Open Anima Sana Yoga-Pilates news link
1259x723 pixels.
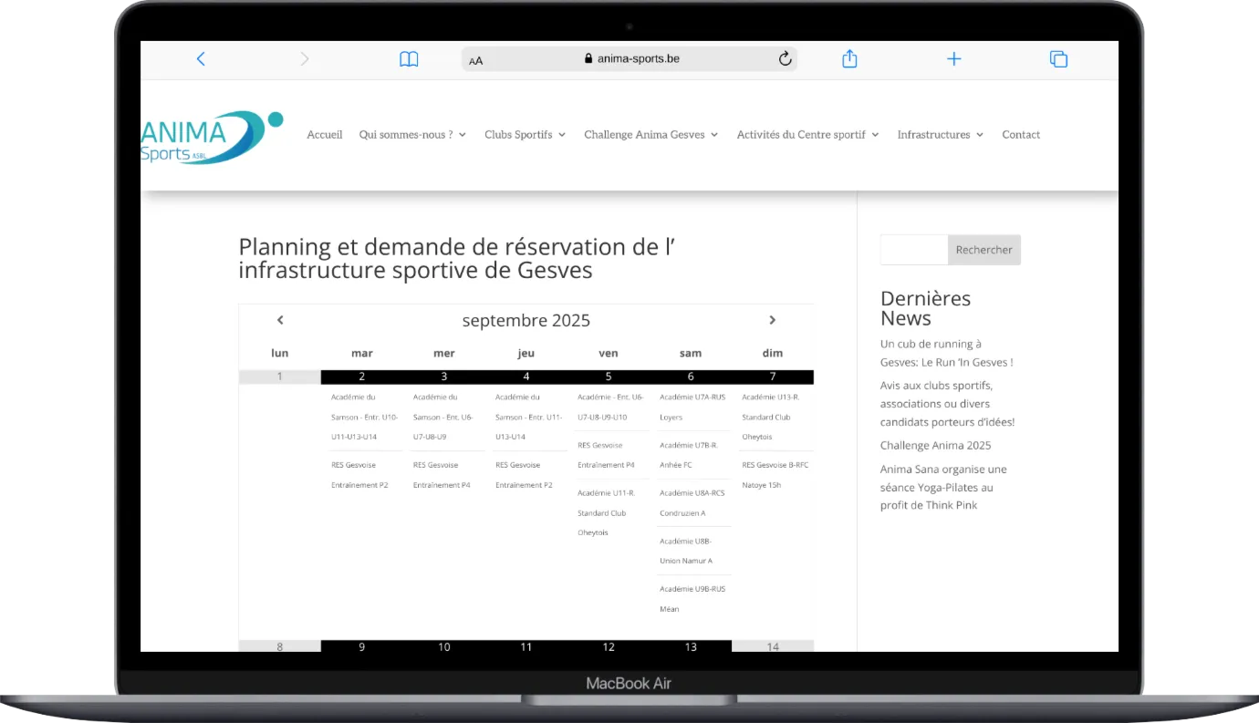(x=943, y=487)
